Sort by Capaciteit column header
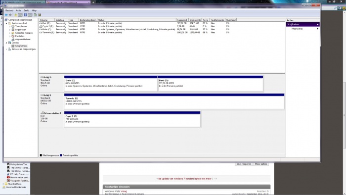346x195 pixels. click(182, 20)
